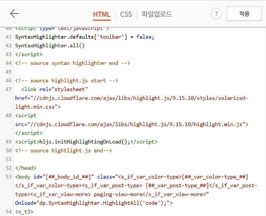
Task: Select empty line 45 gutter number
Action: [8, 72]
